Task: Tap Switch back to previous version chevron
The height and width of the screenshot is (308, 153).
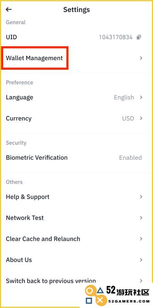Action: (141, 281)
